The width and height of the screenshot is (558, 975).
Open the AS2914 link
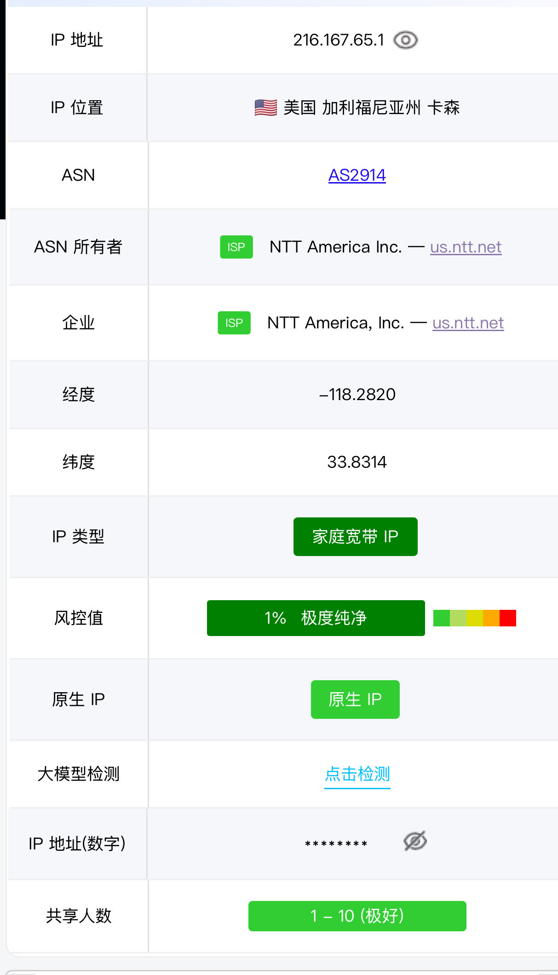click(357, 175)
